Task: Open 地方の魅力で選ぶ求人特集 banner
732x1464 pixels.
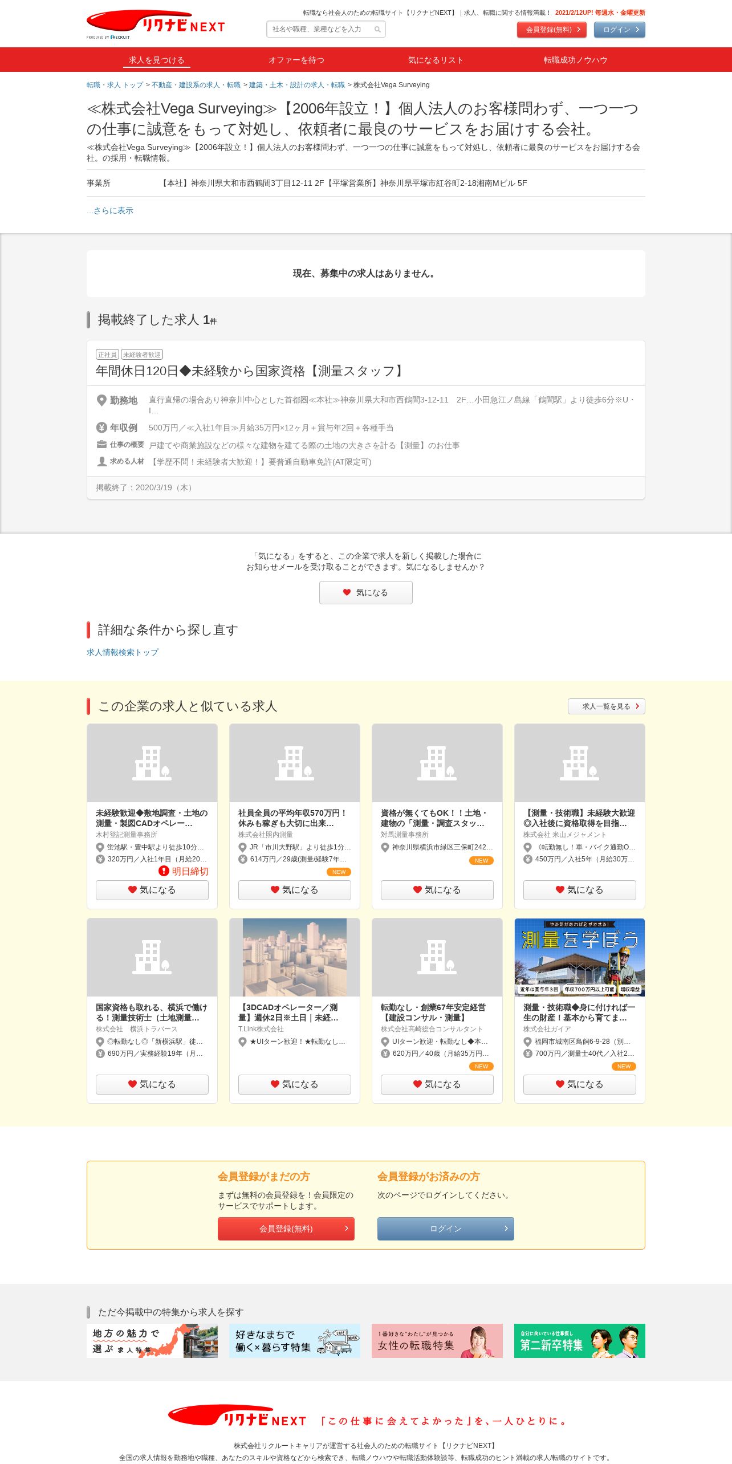Action: click(152, 1341)
